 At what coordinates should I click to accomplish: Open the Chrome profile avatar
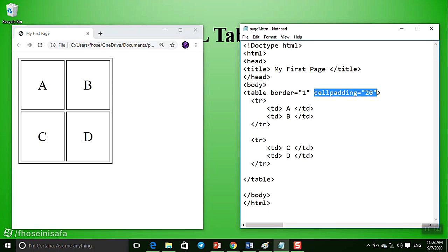pos(185,45)
